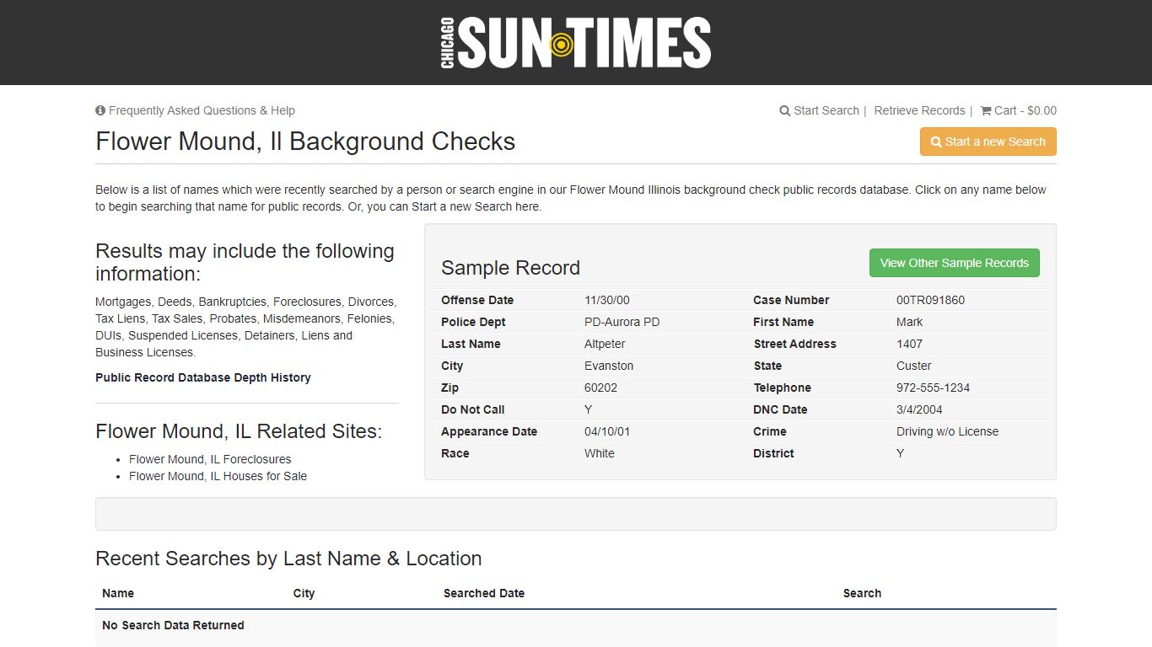This screenshot has height=647, width=1152.
Task: Click the Name column header
Action: point(118,593)
